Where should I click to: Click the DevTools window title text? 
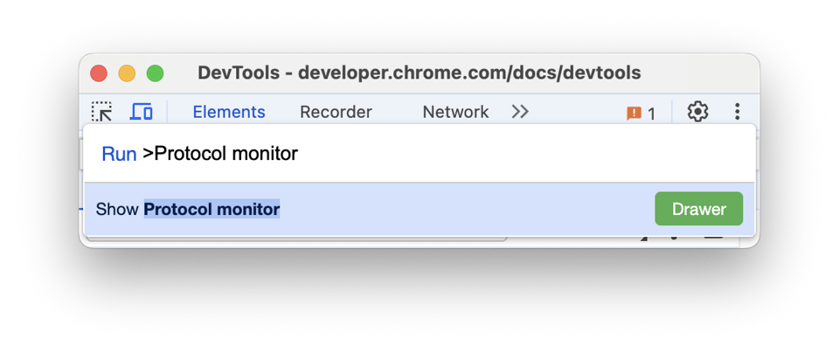(x=419, y=73)
